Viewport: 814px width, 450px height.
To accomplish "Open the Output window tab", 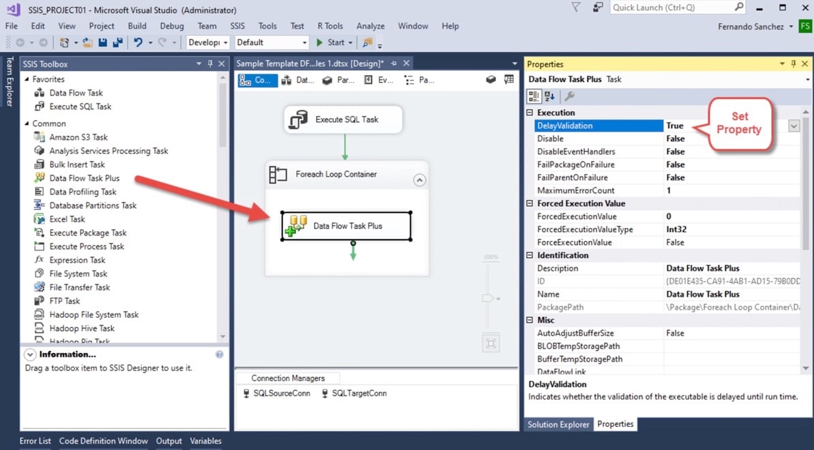I will 169,441.
